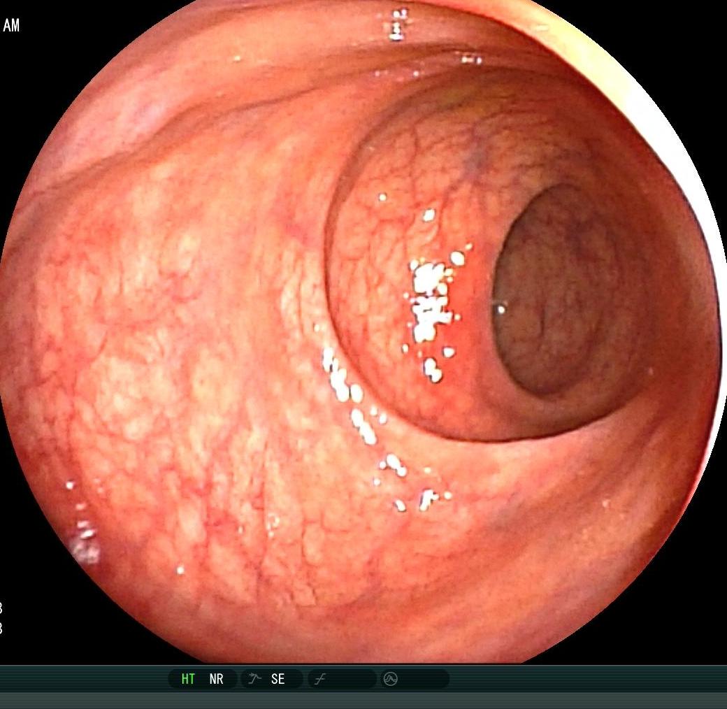This screenshot has height=709, width=727.
Task: Click the NR status indicator
Action: (216, 679)
